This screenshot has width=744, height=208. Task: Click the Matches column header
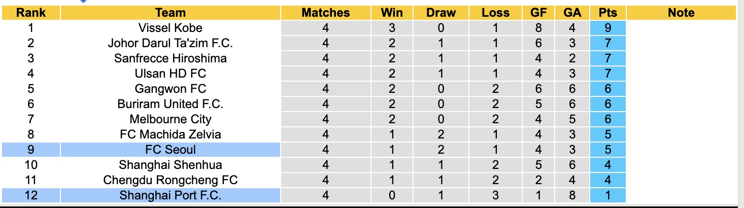coord(325,13)
